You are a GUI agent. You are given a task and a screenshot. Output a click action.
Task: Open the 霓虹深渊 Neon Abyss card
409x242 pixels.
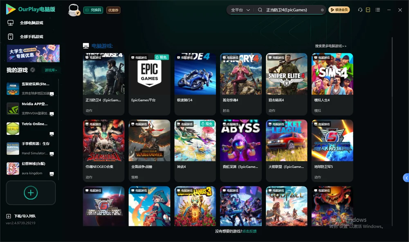click(x=241, y=151)
